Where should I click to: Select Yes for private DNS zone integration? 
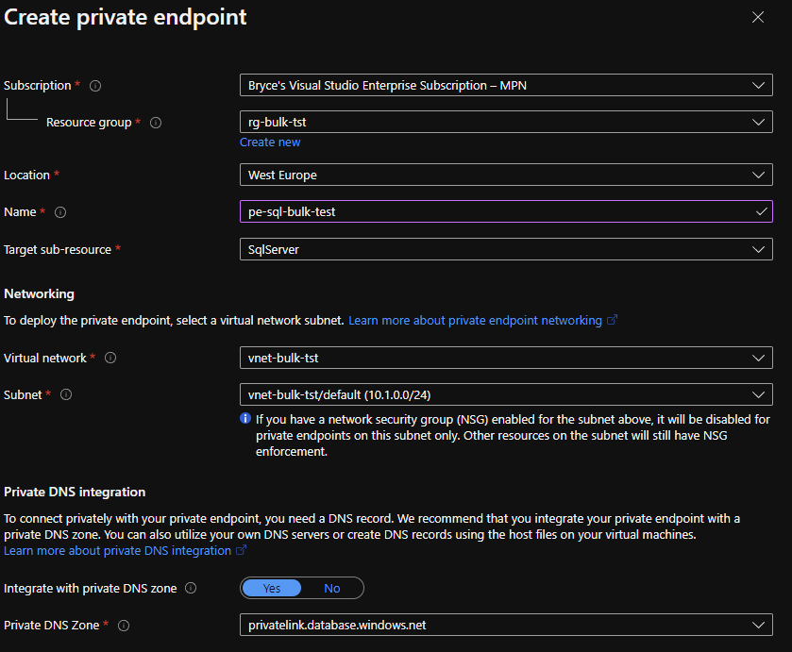[x=272, y=588]
